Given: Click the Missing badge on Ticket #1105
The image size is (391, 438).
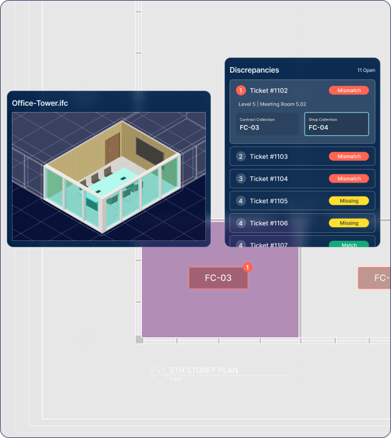Looking at the screenshot, I should (x=349, y=201).
